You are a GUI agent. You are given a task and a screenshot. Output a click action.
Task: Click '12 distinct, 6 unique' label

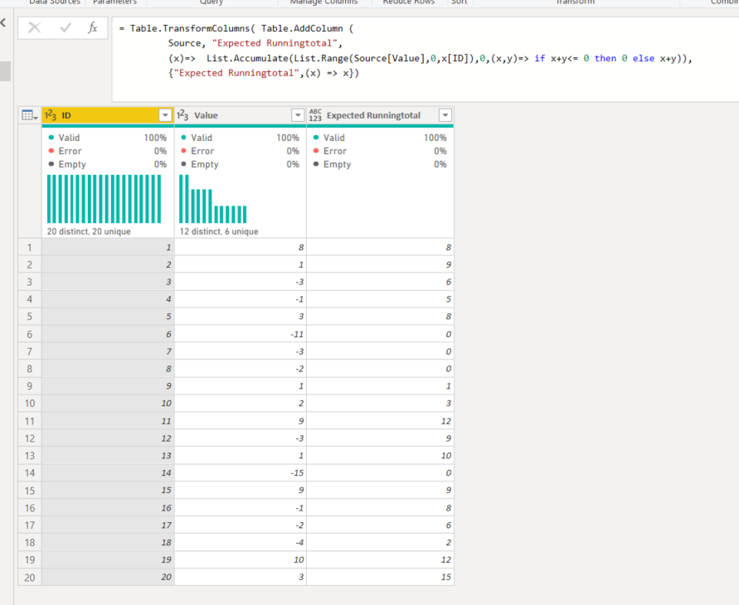pyautogui.click(x=219, y=231)
